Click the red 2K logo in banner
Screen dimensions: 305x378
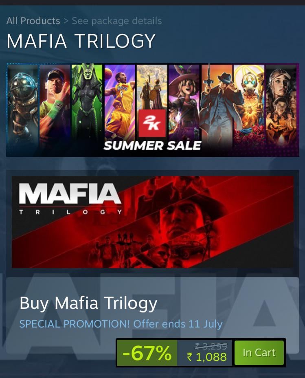[152, 123]
